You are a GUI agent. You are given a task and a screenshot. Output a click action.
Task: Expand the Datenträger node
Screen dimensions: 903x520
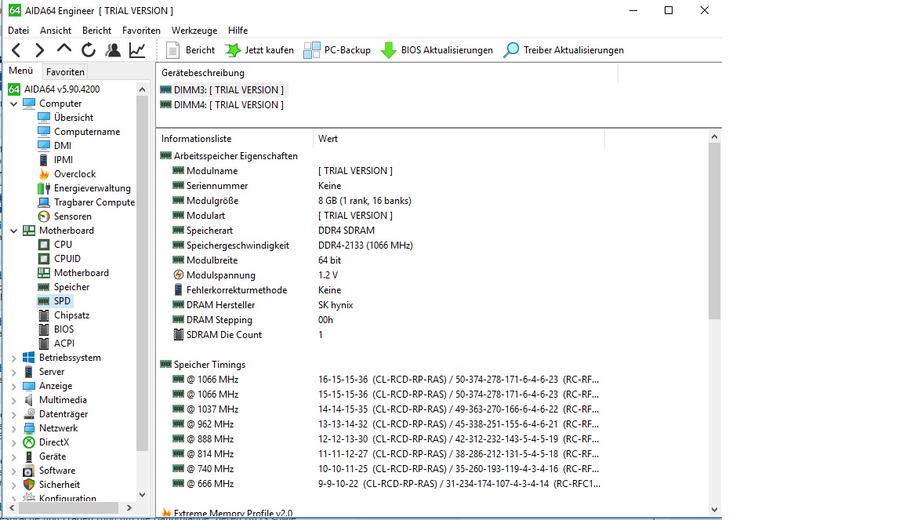pos(14,414)
